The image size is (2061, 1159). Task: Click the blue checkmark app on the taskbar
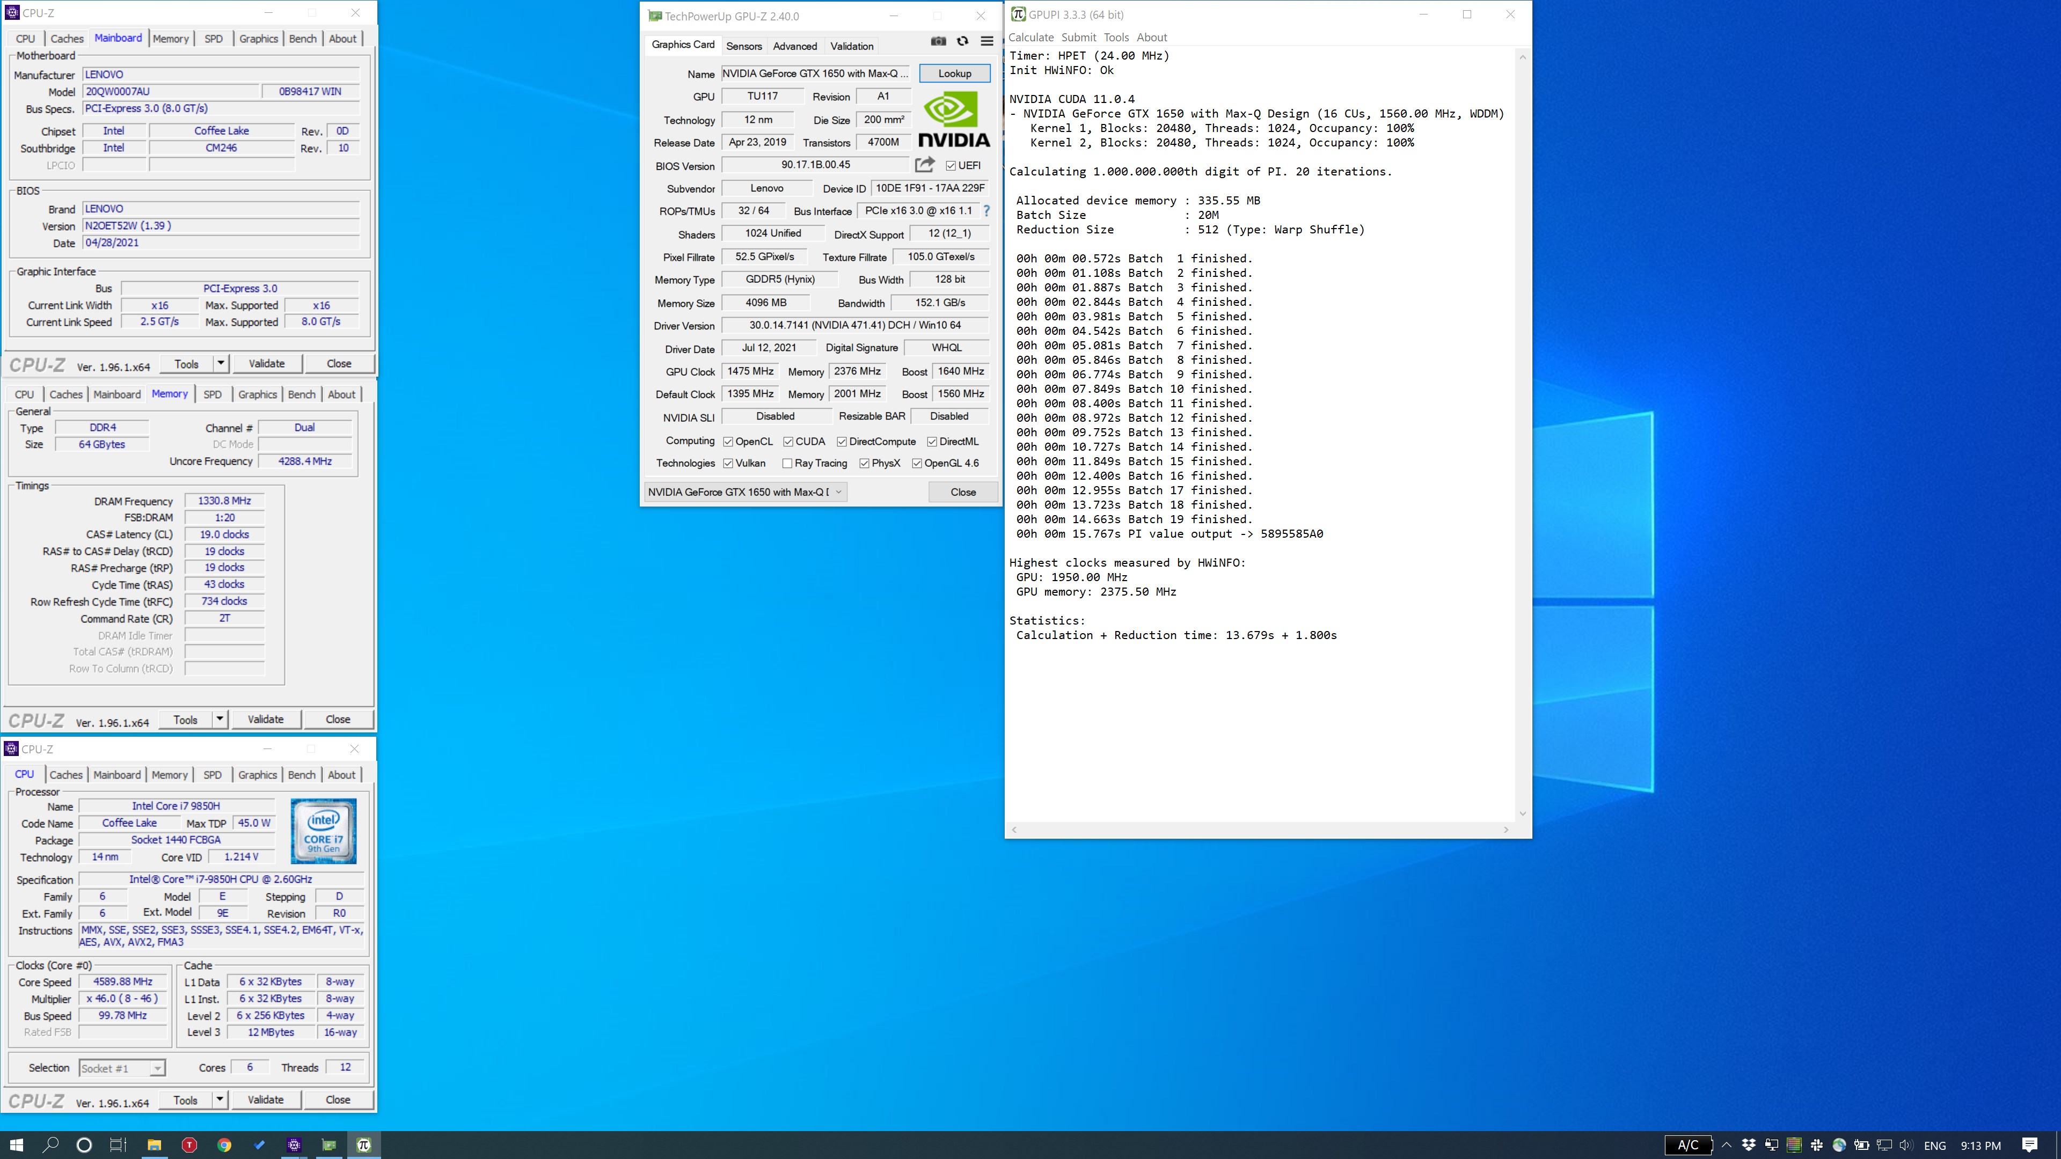pos(259,1145)
